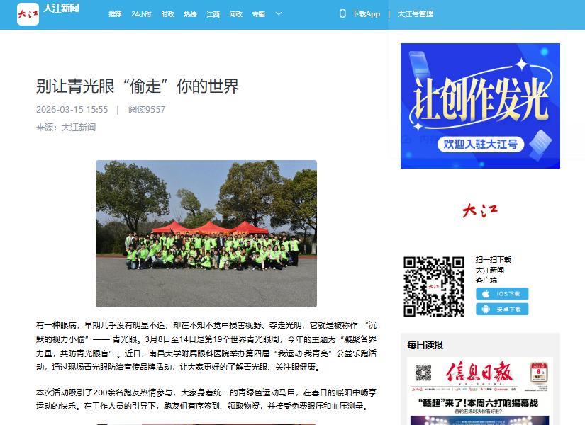Click the phone icon beside 下载App

coord(342,13)
